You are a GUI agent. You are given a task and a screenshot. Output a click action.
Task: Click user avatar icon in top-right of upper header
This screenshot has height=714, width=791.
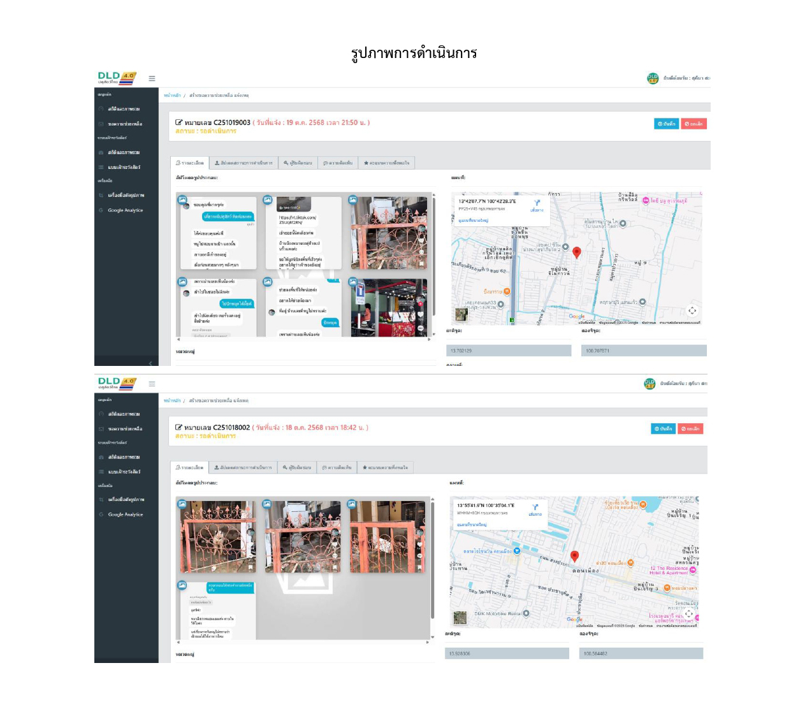[x=653, y=78]
